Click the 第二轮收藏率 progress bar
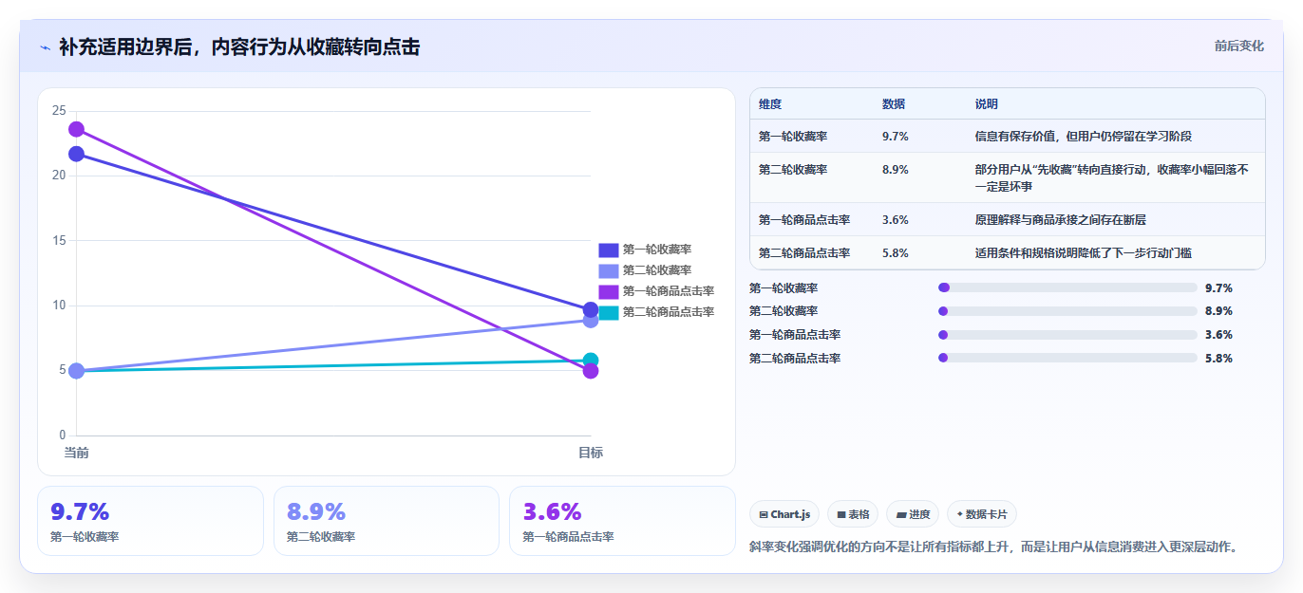This screenshot has width=1303, height=593. pyautogui.click(x=1067, y=311)
